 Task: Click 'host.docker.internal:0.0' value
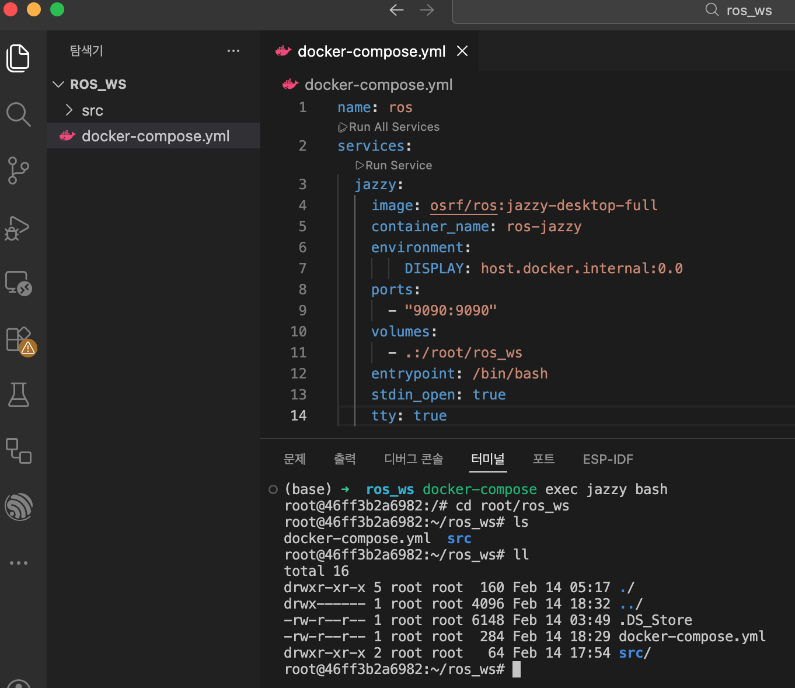tap(581, 269)
